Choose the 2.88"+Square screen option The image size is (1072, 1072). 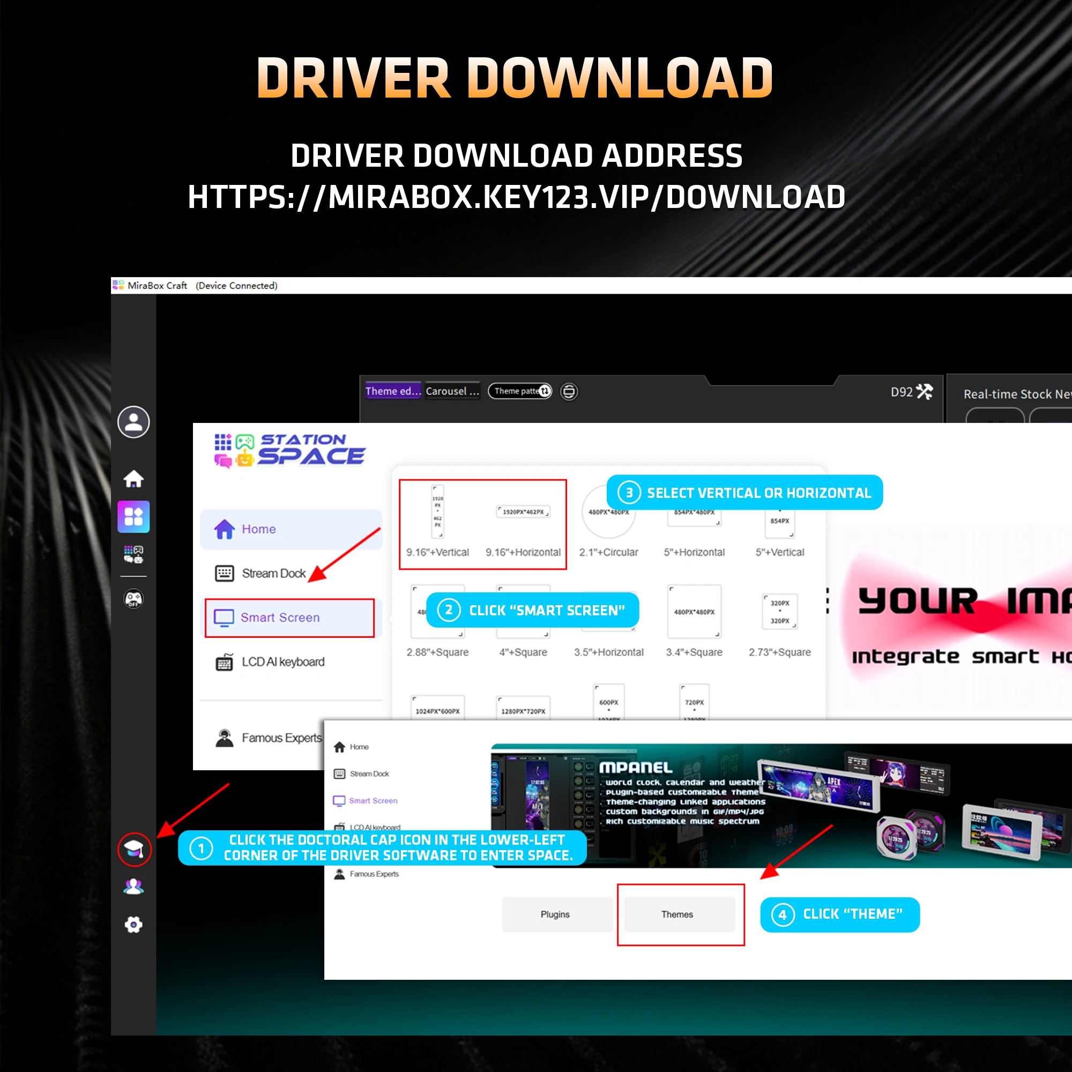[437, 621]
